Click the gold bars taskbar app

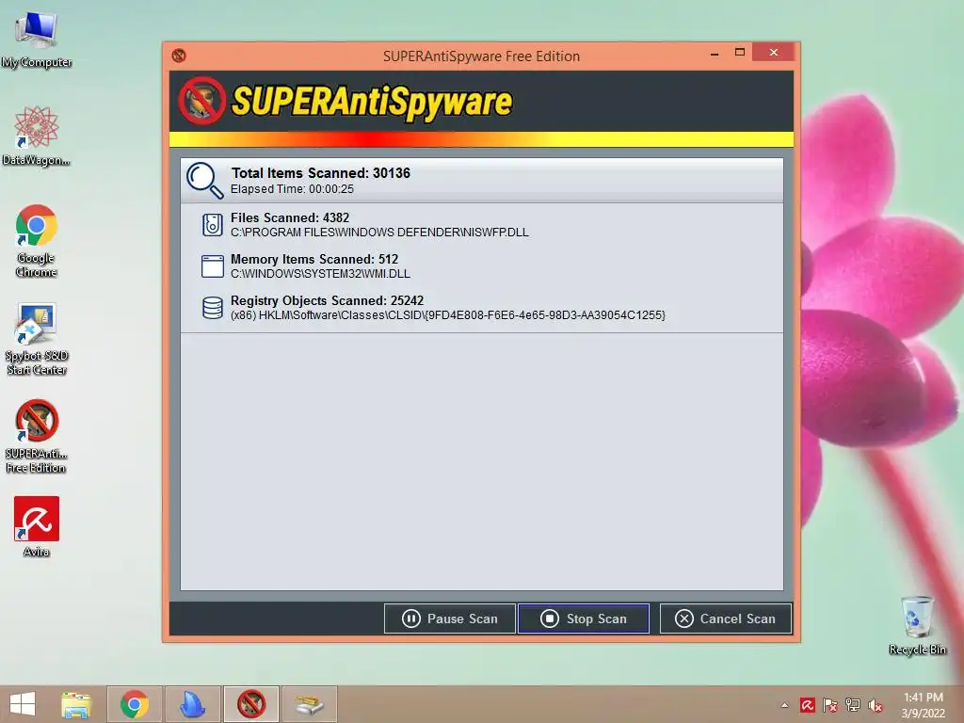click(309, 704)
